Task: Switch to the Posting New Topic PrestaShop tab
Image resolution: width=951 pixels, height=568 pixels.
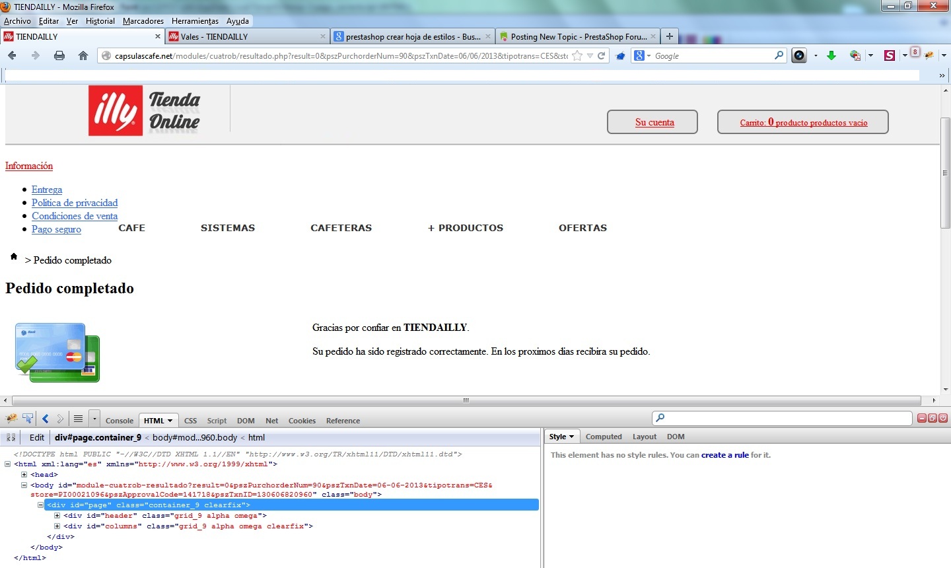Action: (x=577, y=36)
